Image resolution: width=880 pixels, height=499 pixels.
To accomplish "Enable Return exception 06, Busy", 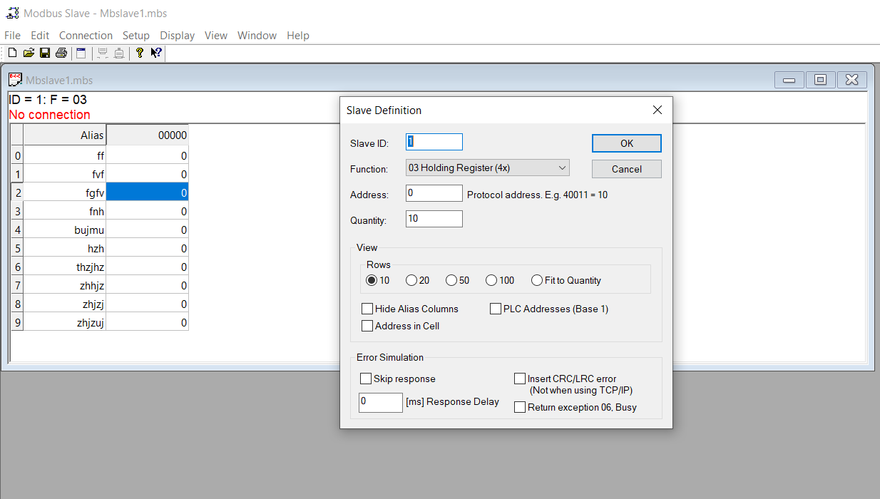I will (520, 407).
